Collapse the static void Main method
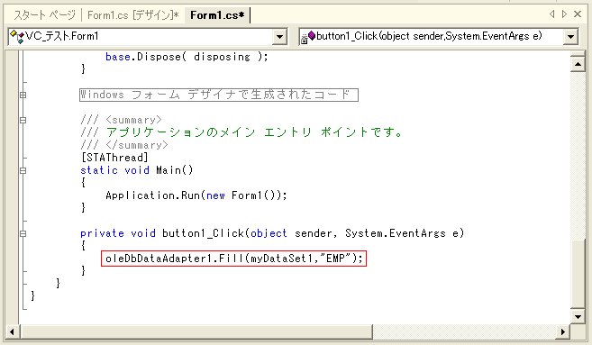The height and width of the screenshot is (345, 592). coord(23,170)
